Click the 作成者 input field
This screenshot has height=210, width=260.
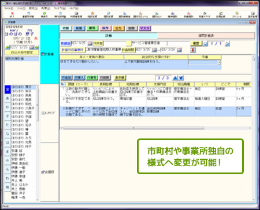pyautogui.click(x=114, y=43)
